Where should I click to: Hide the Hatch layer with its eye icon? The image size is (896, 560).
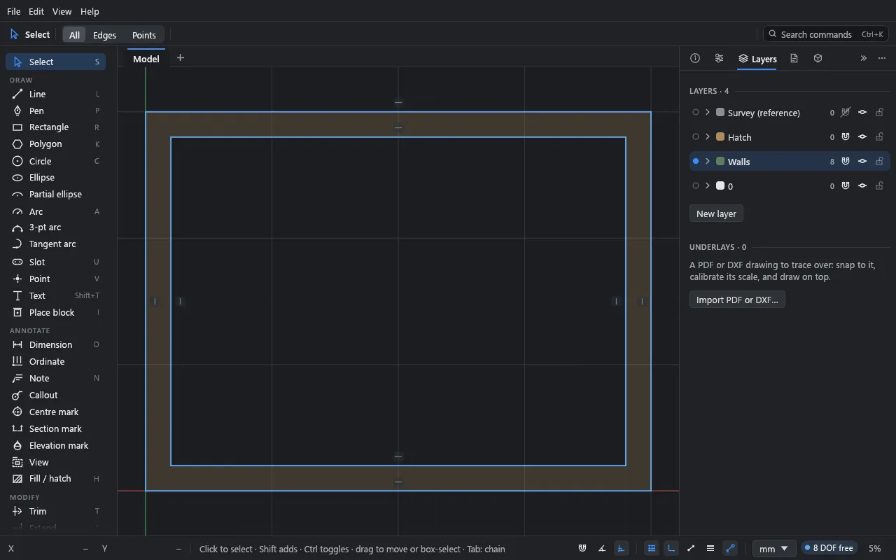862,136
